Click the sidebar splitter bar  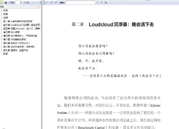click(42, 67)
